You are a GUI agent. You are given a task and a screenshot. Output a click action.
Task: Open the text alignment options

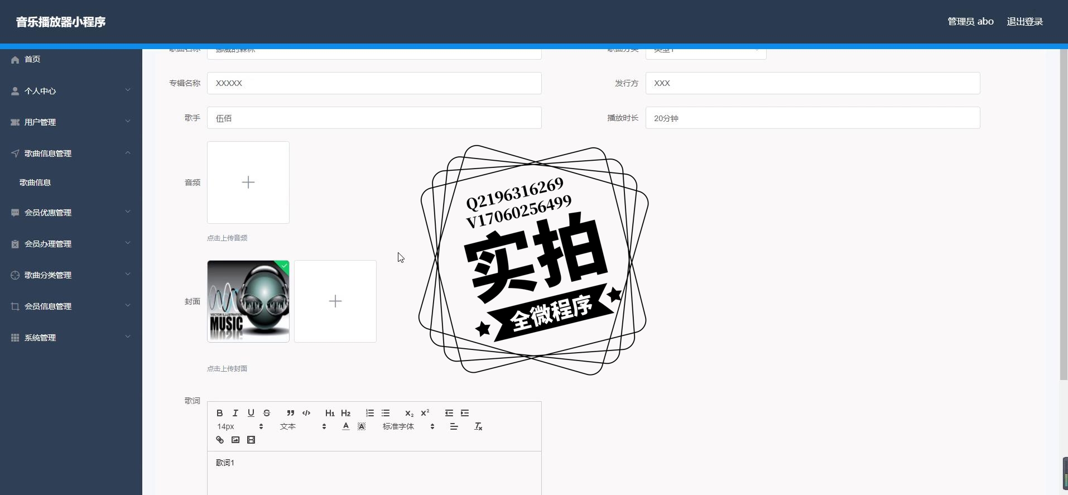[x=454, y=426]
